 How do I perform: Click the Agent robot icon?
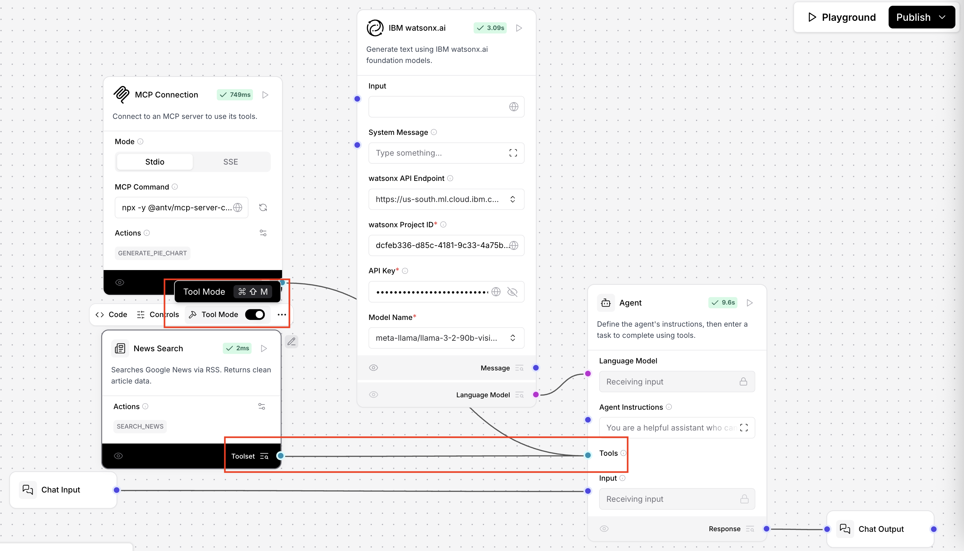606,303
